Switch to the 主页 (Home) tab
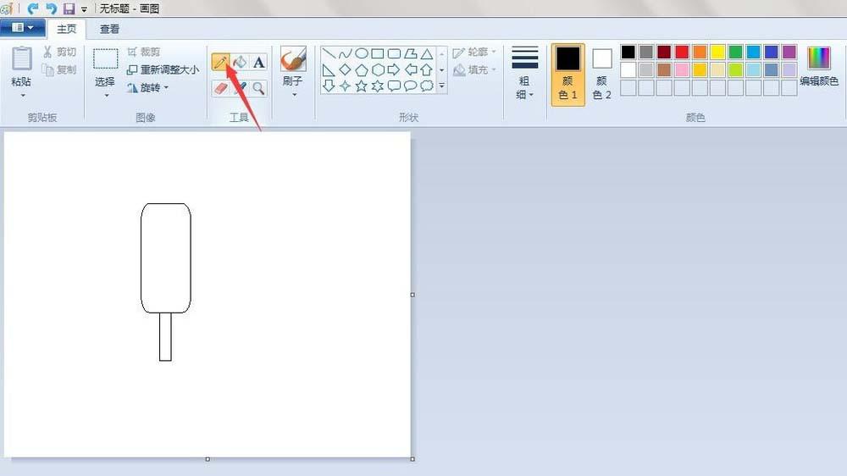The width and height of the screenshot is (847, 476). point(66,29)
